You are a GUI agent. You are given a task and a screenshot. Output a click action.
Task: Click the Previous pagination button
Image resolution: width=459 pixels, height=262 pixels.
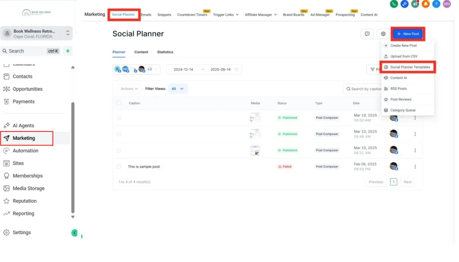click(x=376, y=182)
